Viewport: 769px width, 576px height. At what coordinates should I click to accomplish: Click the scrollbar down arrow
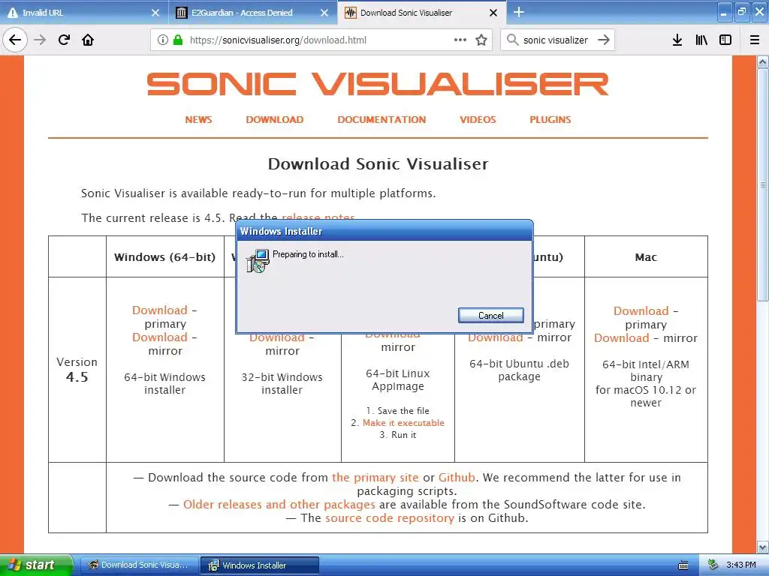(762, 547)
